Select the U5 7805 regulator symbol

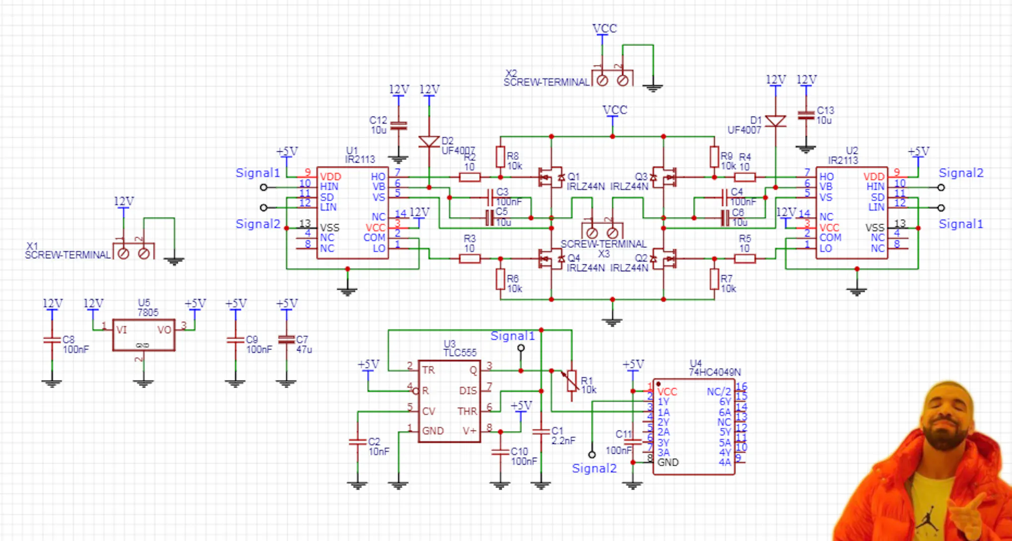click(x=144, y=335)
